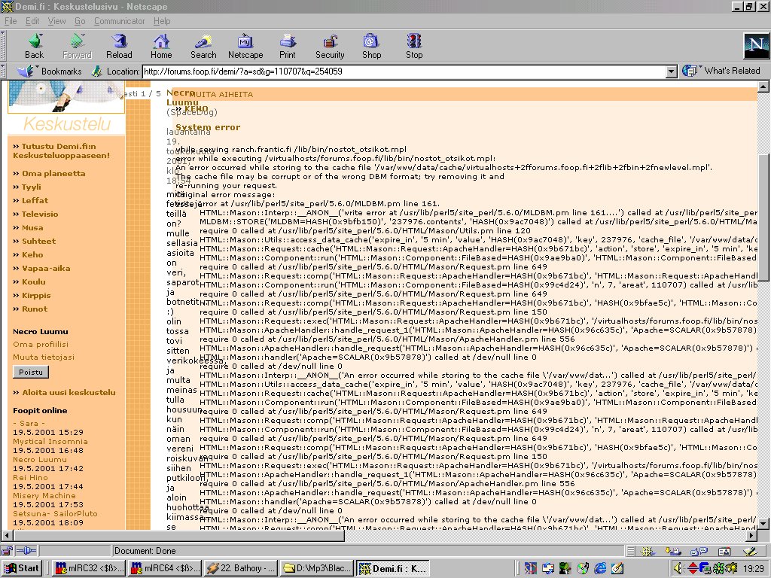Open What's Related
Viewport: 771px width, 578px height.
point(721,71)
